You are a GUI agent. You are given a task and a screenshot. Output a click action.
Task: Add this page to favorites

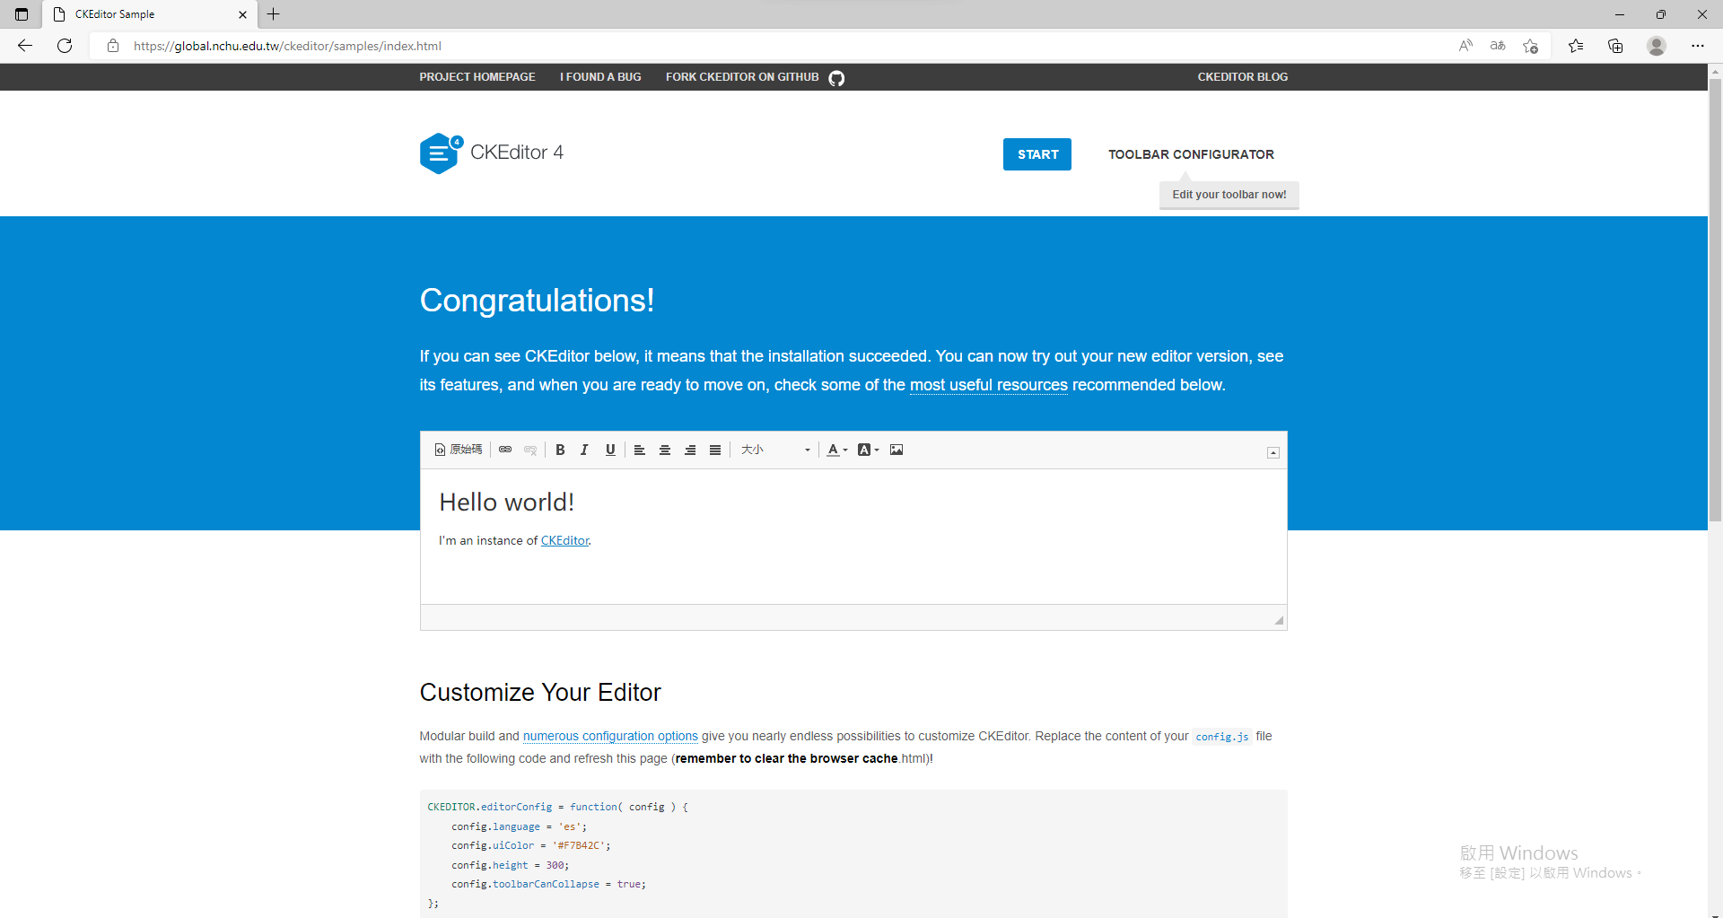pos(1531,46)
